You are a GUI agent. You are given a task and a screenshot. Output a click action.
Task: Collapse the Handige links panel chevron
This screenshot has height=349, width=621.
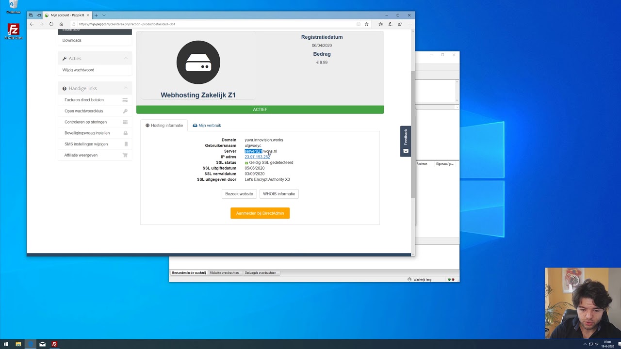click(x=126, y=88)
